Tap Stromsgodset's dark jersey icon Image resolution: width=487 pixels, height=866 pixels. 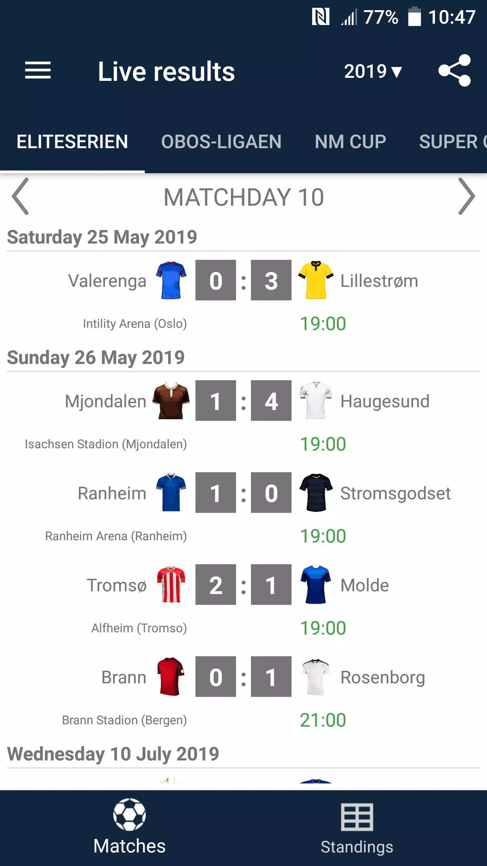(316, 493)
